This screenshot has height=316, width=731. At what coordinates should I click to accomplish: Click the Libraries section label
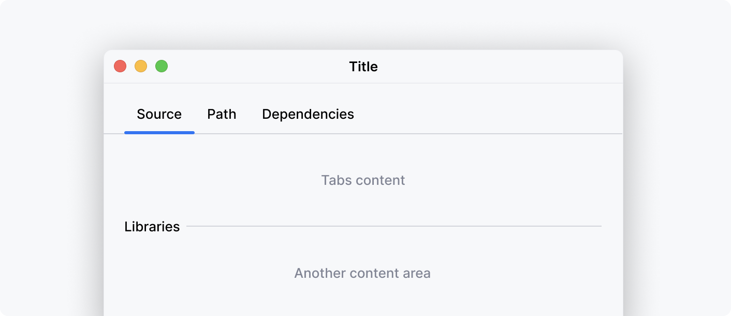point(152,226)
